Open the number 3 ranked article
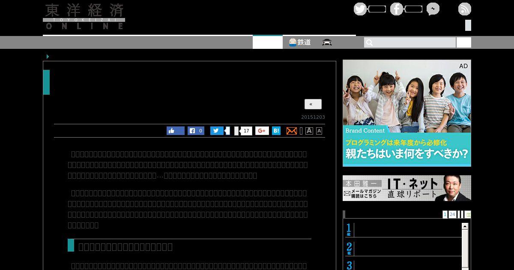 (x=403, y=265)
